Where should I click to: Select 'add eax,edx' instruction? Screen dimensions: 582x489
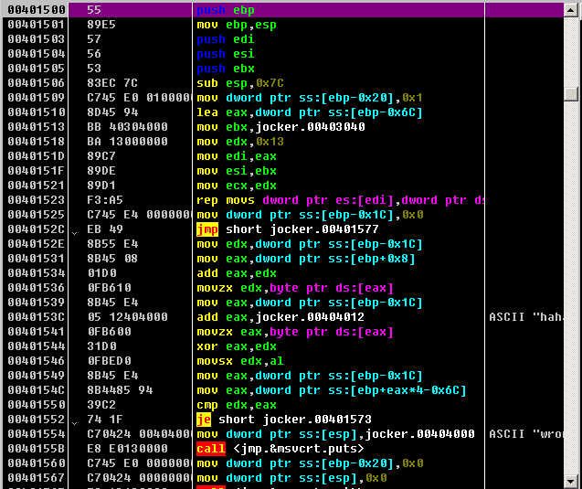point(237,273)
